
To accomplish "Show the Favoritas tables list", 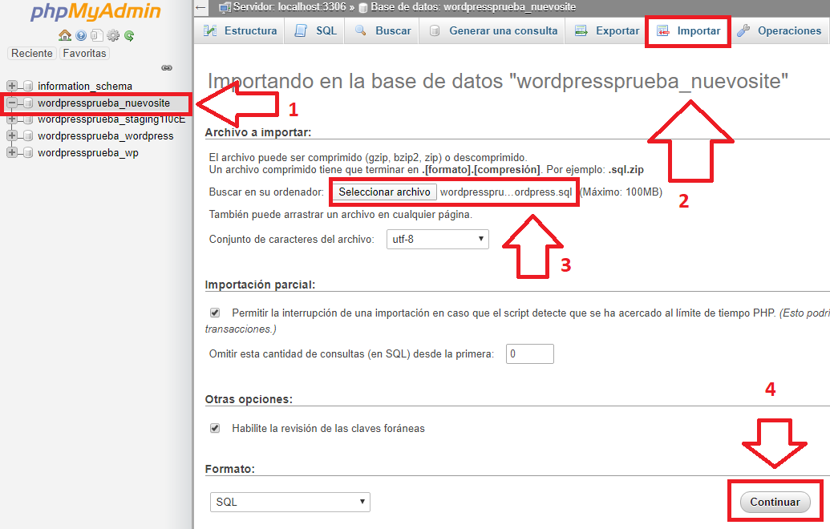I will point(84,54).
